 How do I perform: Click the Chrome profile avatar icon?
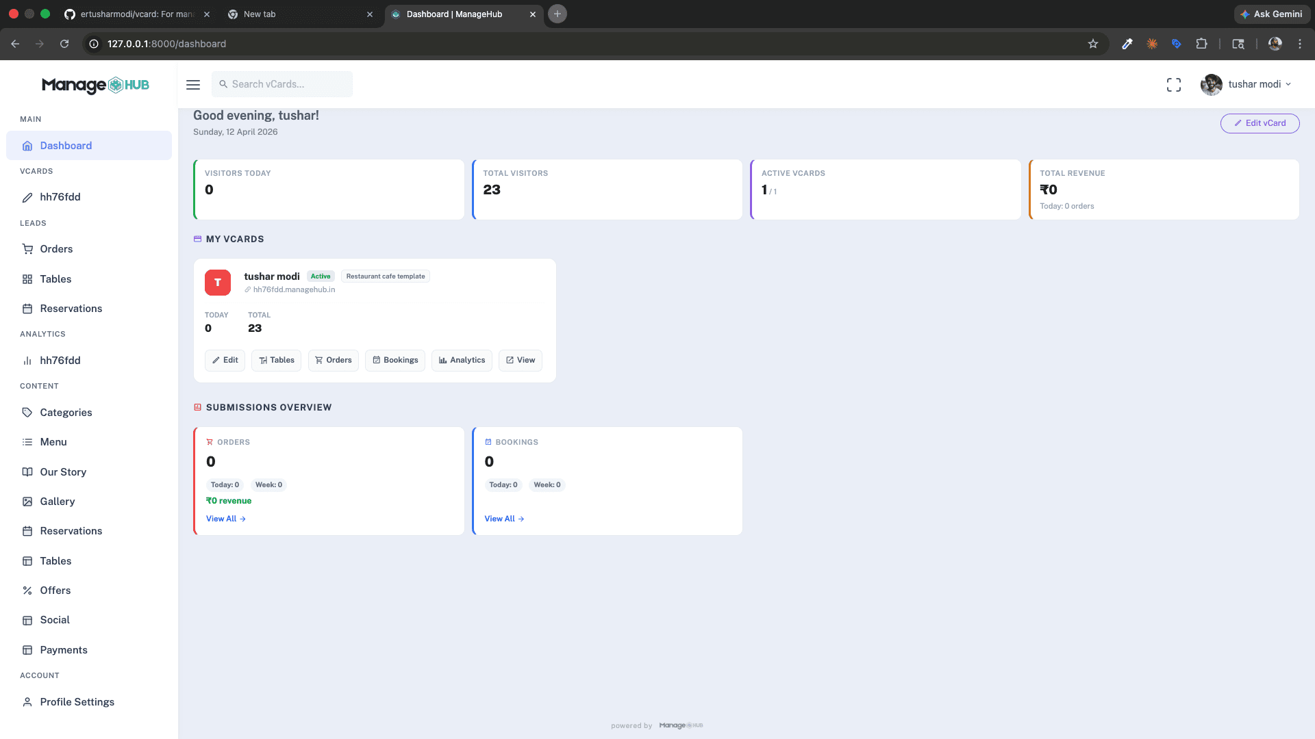pos(1275,44)
